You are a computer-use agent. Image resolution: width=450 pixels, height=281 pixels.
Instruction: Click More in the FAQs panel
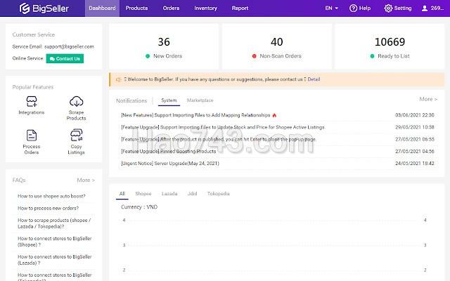click(x=86, y=180)
